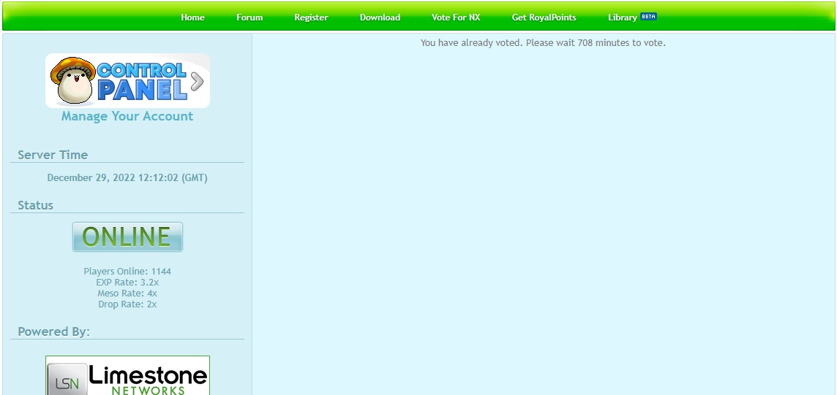The width and height of the screenshot is (837, 395).
Task: Click the EXP Rate 3.2x text
Action: (127, 282)
